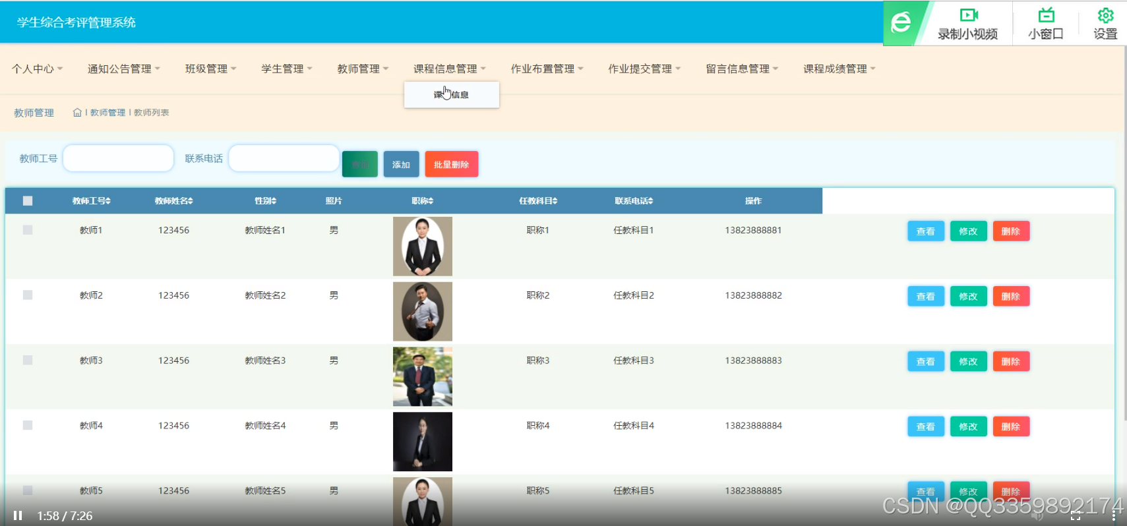Expand the 个人中心 dropdown menu
The image size is (1127, 526).
[x=38, y=69]
